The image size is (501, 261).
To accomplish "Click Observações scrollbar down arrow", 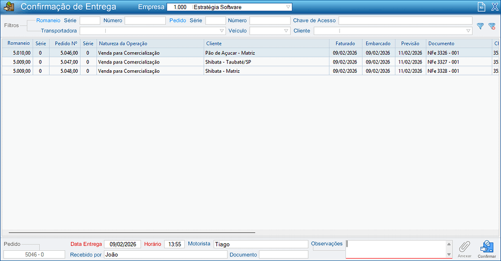I will coord(449,254).
